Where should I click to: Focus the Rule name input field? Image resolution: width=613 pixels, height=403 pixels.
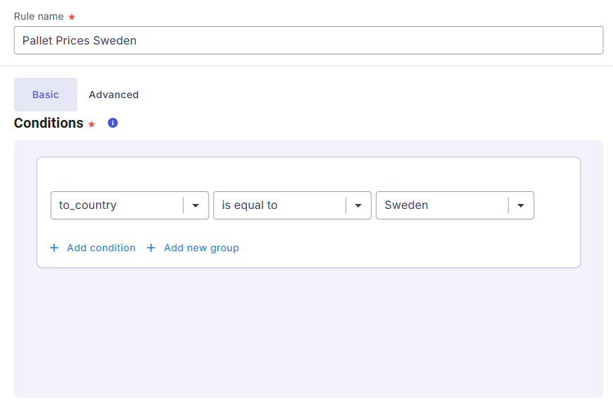click(308, 40)
